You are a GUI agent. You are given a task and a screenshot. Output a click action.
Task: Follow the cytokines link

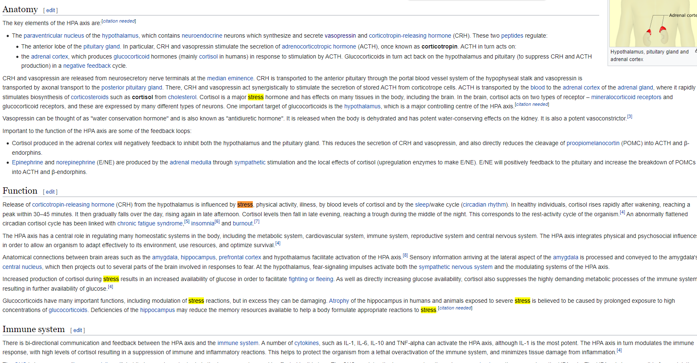point(306,343)
